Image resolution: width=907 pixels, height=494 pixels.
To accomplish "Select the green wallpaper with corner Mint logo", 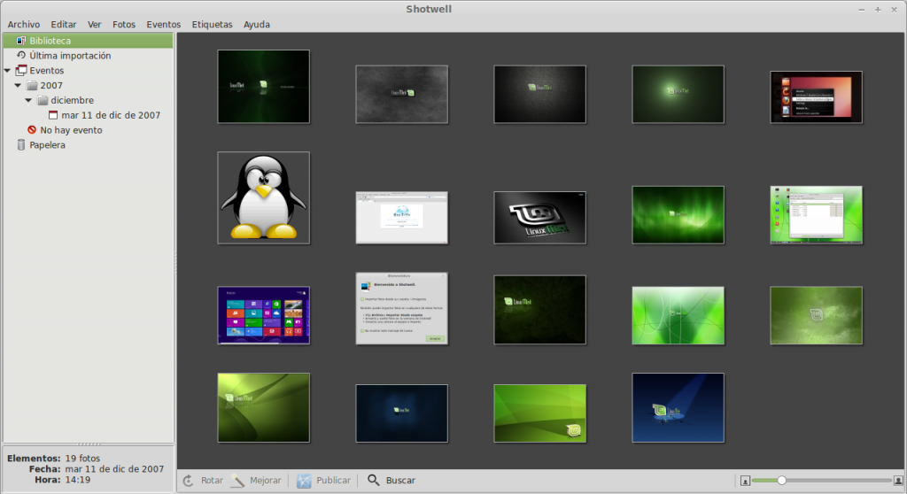I will pos(539,413).
